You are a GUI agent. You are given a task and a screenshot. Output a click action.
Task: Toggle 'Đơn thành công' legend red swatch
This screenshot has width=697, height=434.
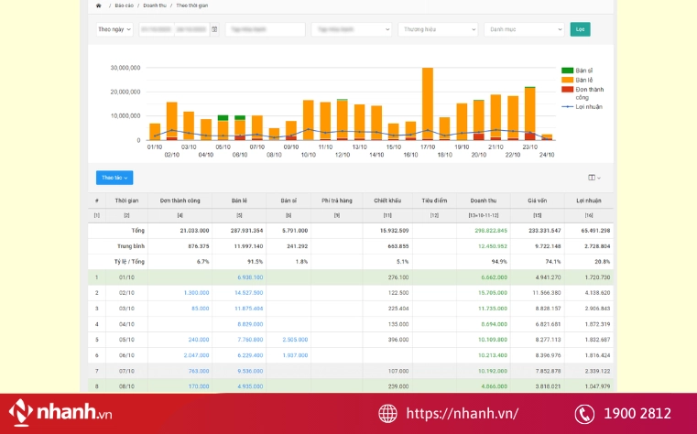(x=567, y=90)
